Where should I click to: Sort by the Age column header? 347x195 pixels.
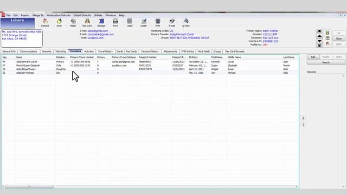pyautogui.click(x=9, y=57)
